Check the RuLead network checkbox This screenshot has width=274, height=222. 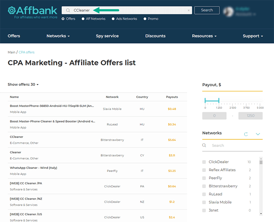pos(204,194)
